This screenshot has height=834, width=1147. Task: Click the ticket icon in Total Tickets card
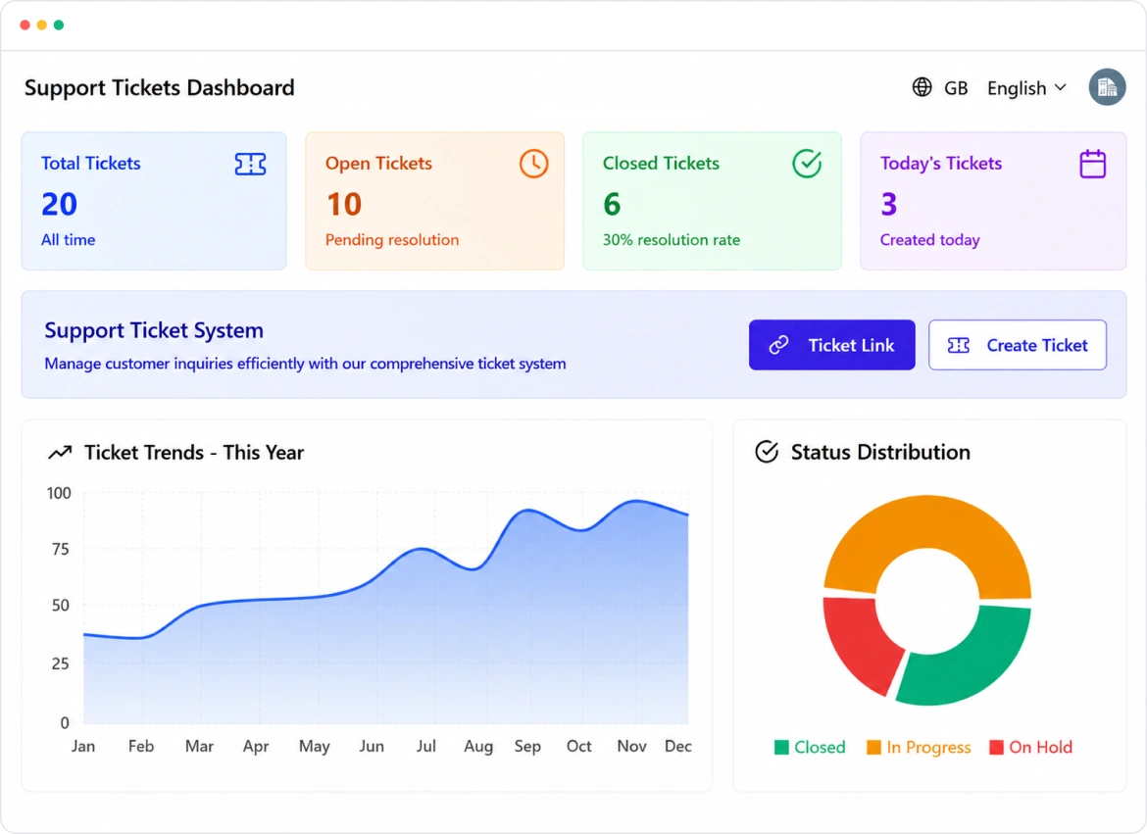pos(250,164)
